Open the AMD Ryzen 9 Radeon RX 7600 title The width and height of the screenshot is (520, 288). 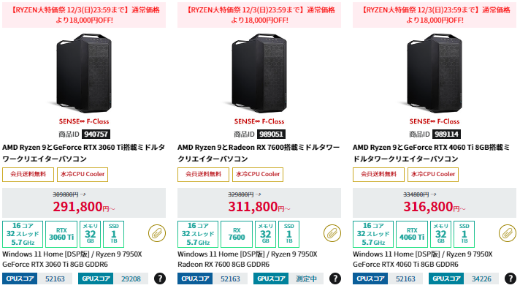point(259,153)
